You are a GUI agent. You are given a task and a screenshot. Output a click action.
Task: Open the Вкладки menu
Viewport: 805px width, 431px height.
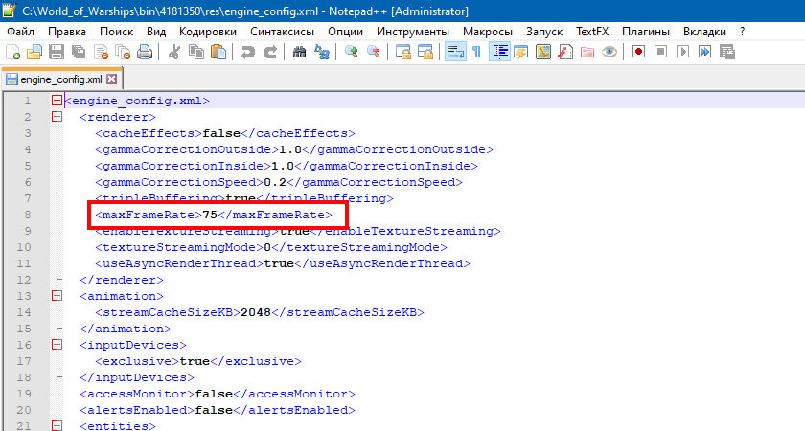[704, 32]
